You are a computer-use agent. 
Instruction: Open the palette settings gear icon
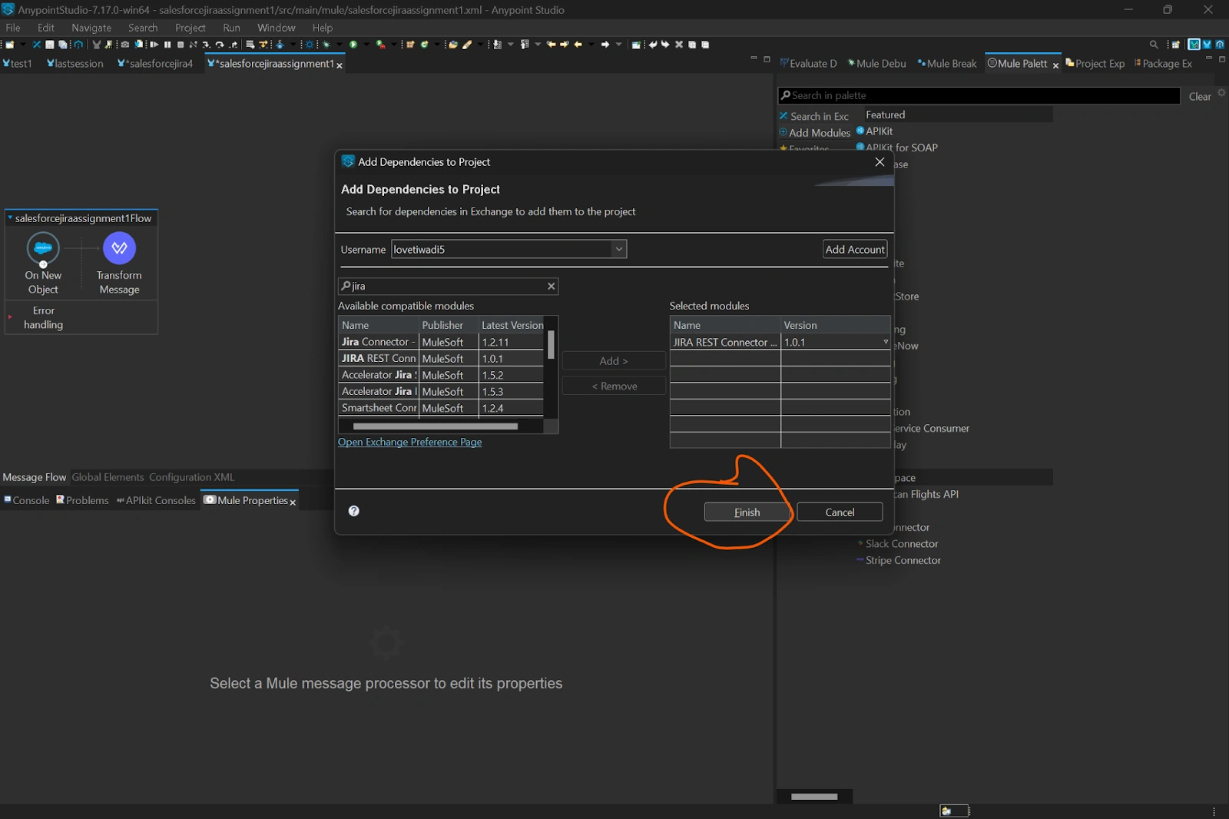coord(1221,93)
